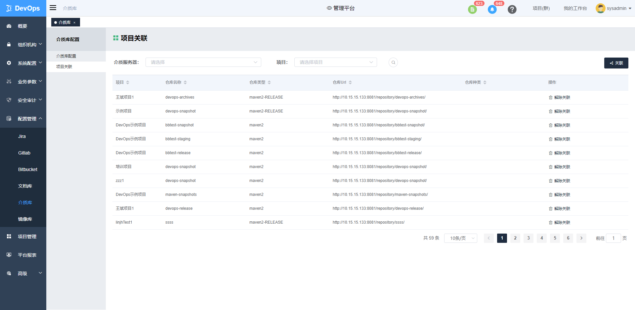The image size is (635, 310).
Task: Click 管理平台 header label
Action: coord(341,8)
